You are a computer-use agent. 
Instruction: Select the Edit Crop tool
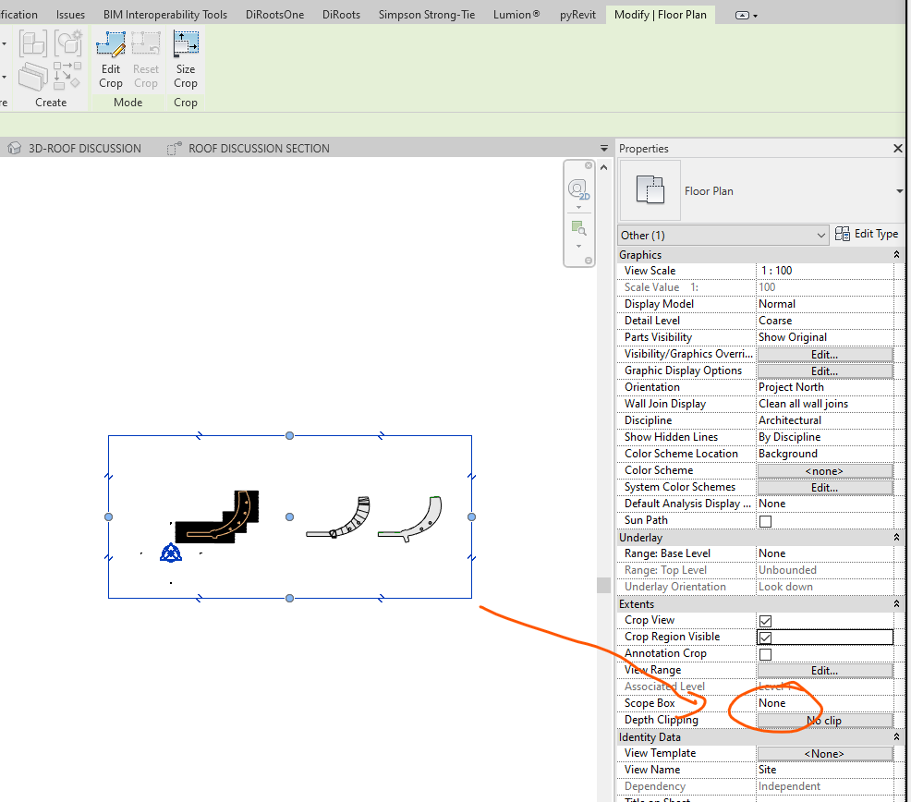click(110, 61)
